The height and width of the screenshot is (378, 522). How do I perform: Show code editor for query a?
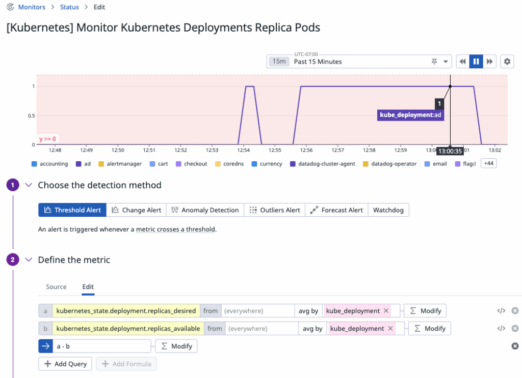[501, 311]
